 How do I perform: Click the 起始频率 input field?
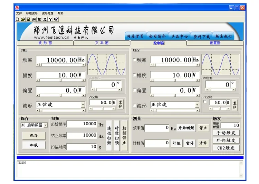tap(82, 124)
